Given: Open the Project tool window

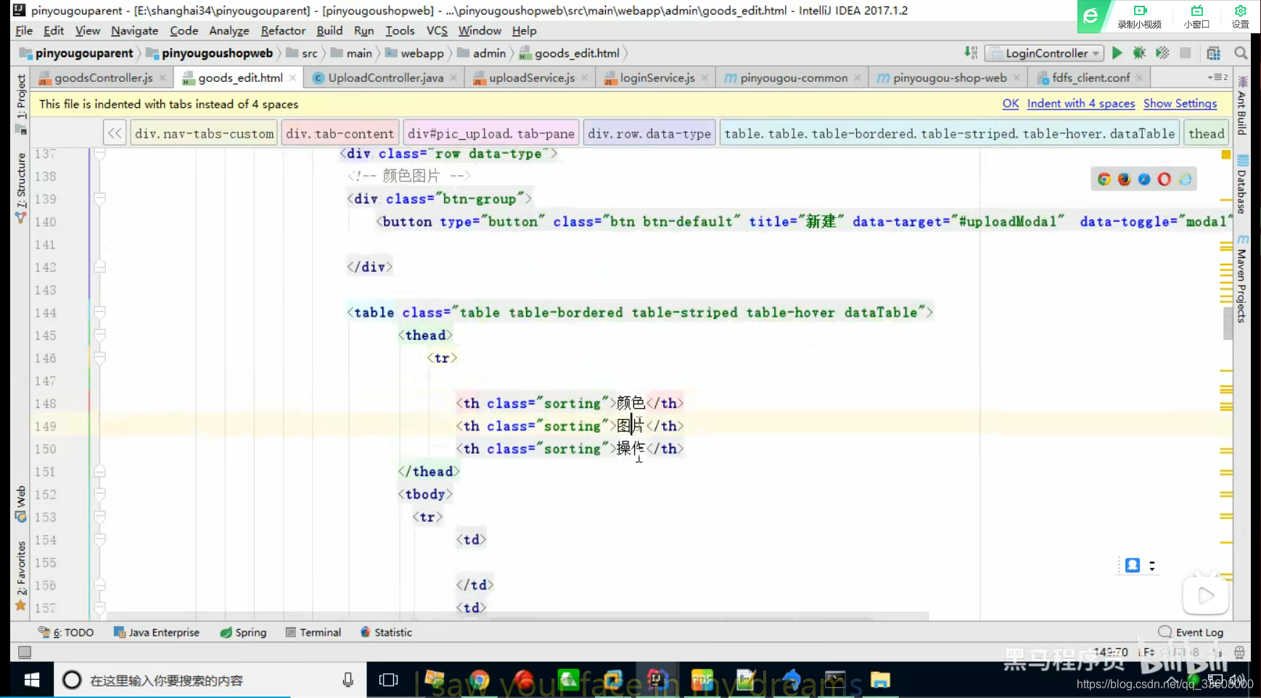Looking at the screenshot, I should 21,104.
